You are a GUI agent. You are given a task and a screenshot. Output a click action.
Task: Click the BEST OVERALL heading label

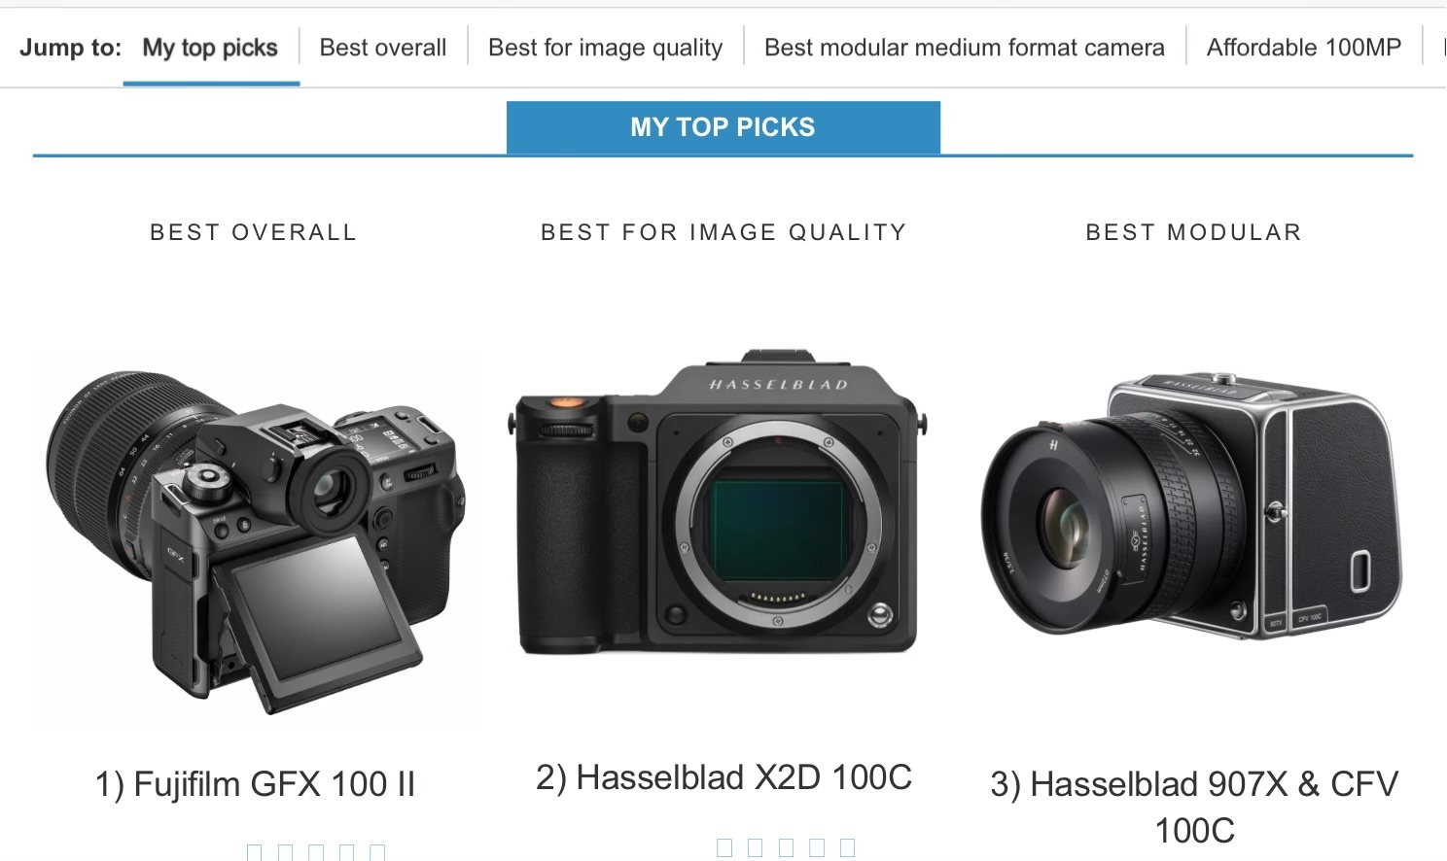(254, 232)
